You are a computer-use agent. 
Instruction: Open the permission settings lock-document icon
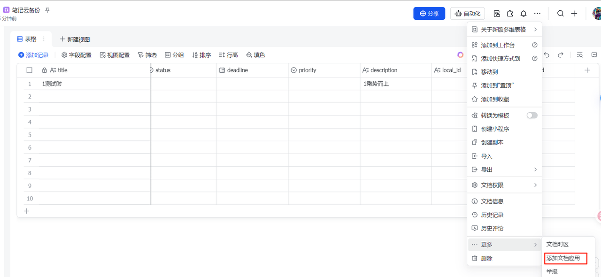(497, 14)
